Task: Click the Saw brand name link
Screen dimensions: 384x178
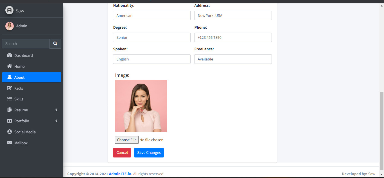Action: pyautogui.click(x=20, y=11)
